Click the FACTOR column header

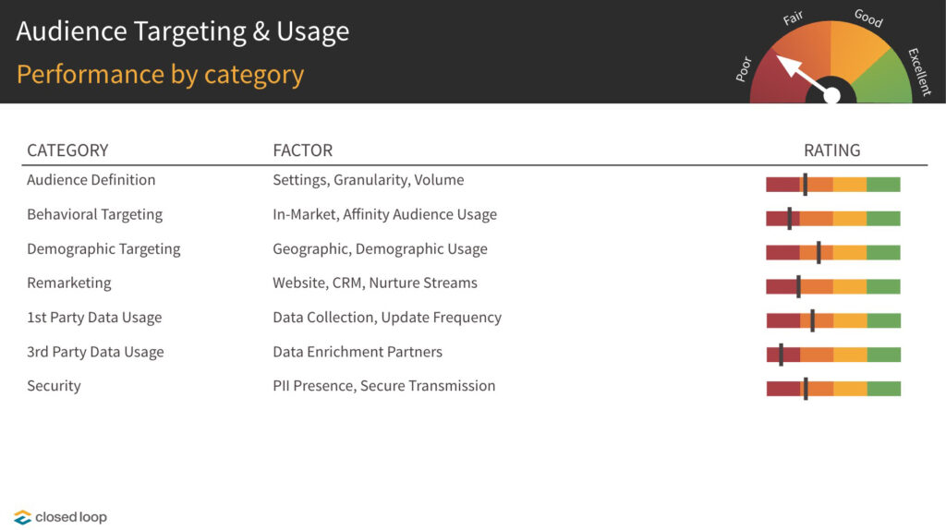(x=303, y=151)
